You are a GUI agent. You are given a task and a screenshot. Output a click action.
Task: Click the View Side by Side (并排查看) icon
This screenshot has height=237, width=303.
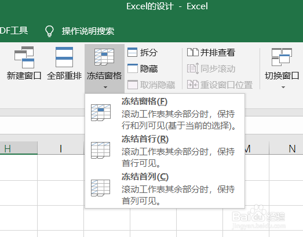coord(192,52)
